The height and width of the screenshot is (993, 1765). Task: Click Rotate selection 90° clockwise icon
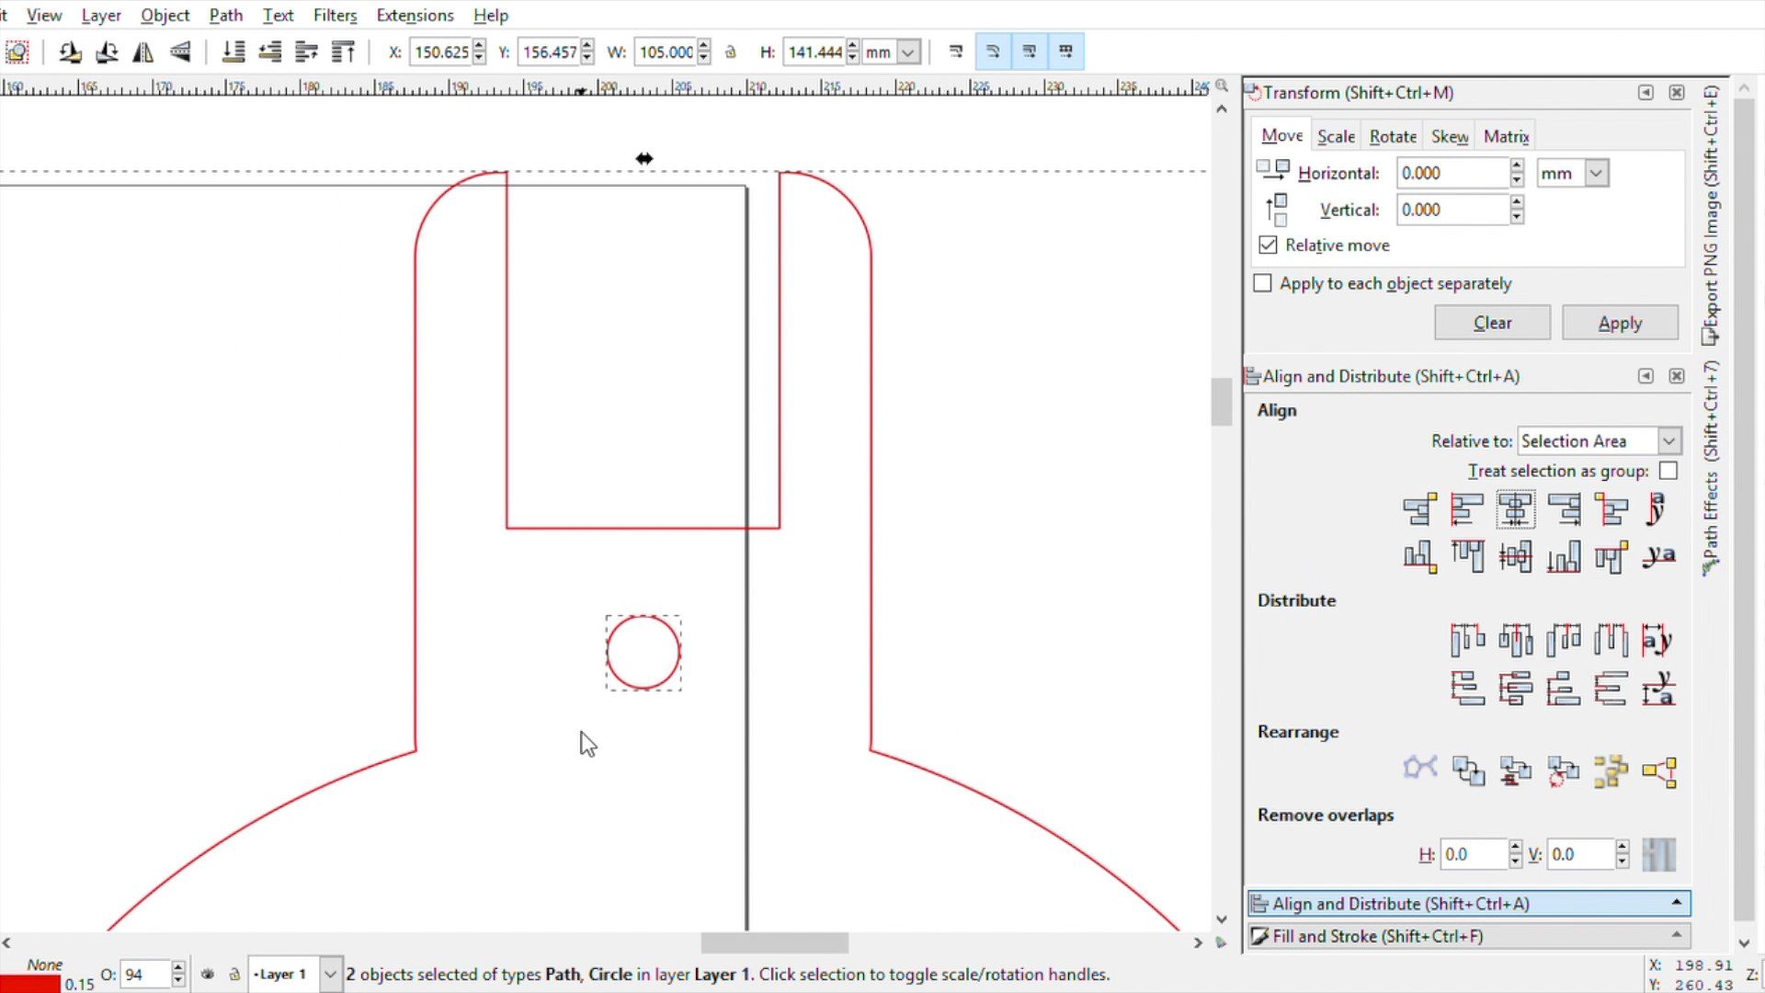[x=107, y=52]
